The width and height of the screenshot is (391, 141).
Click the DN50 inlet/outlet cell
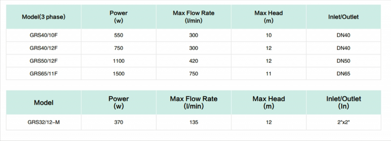point(343,61)
